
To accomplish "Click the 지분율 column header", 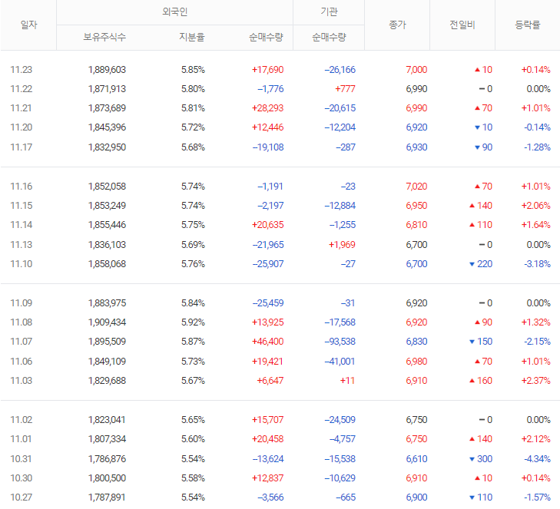I will (x=192, y=37).
